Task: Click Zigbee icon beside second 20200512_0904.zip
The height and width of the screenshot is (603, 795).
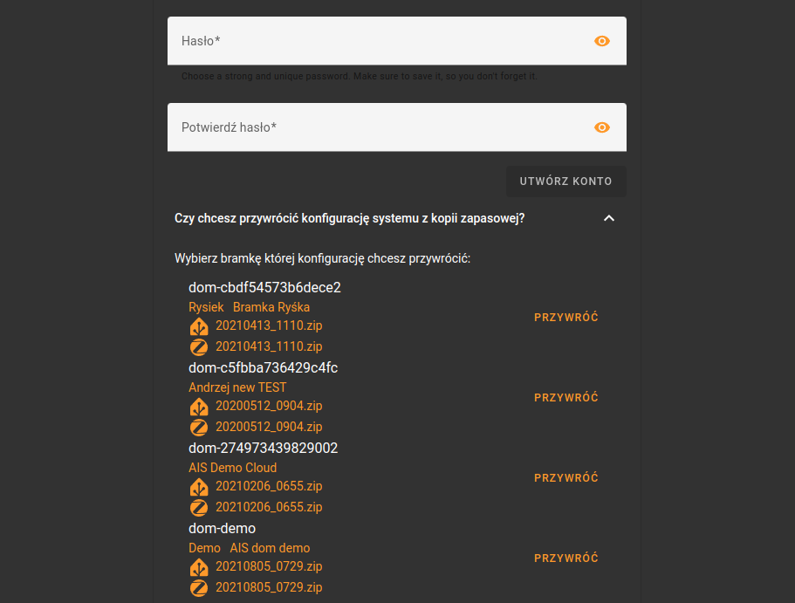Action: click(x=199, y=427)
